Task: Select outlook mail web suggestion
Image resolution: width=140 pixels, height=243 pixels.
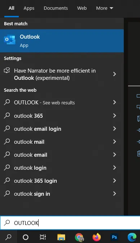Action: tap(62, 142)
